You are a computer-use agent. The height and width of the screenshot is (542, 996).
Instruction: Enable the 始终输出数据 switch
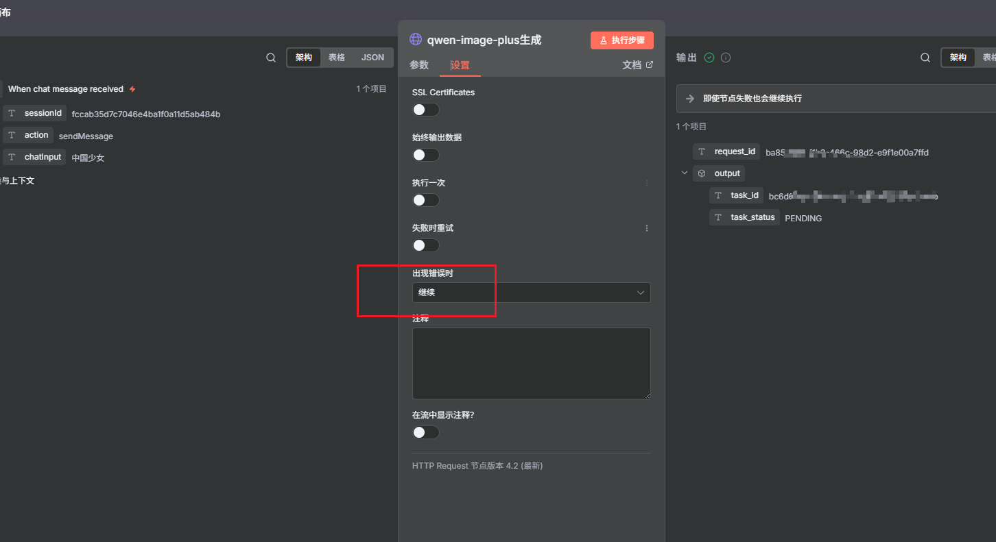(425, 155)
